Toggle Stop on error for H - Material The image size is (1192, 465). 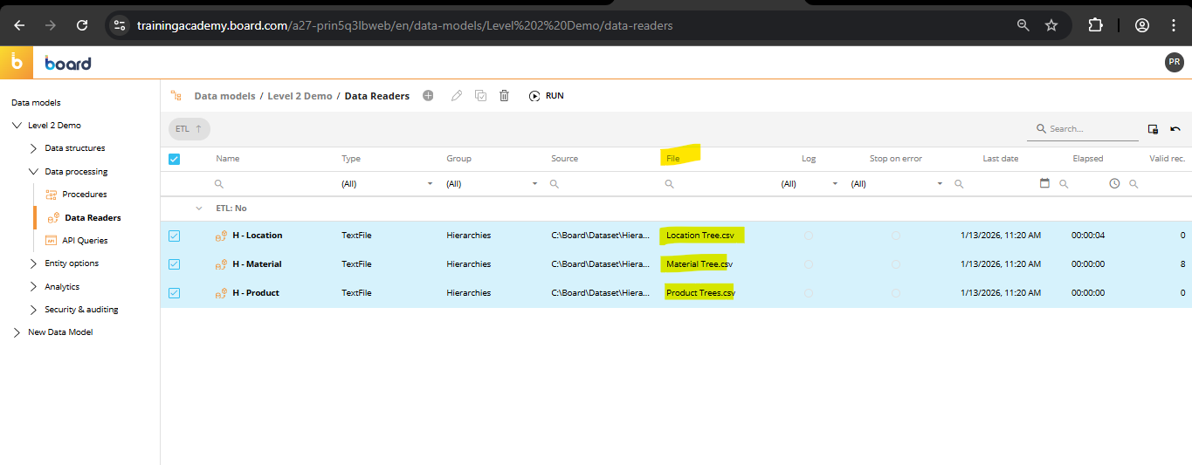896,264
